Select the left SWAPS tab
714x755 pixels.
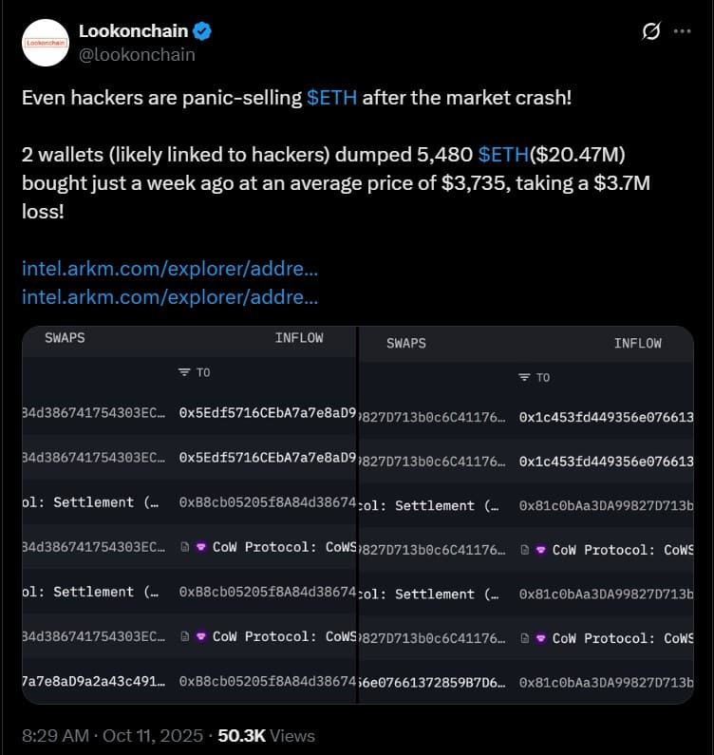coord(65,337)
